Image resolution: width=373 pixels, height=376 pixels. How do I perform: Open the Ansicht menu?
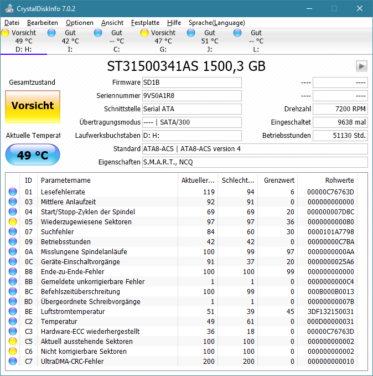(112, 23)
